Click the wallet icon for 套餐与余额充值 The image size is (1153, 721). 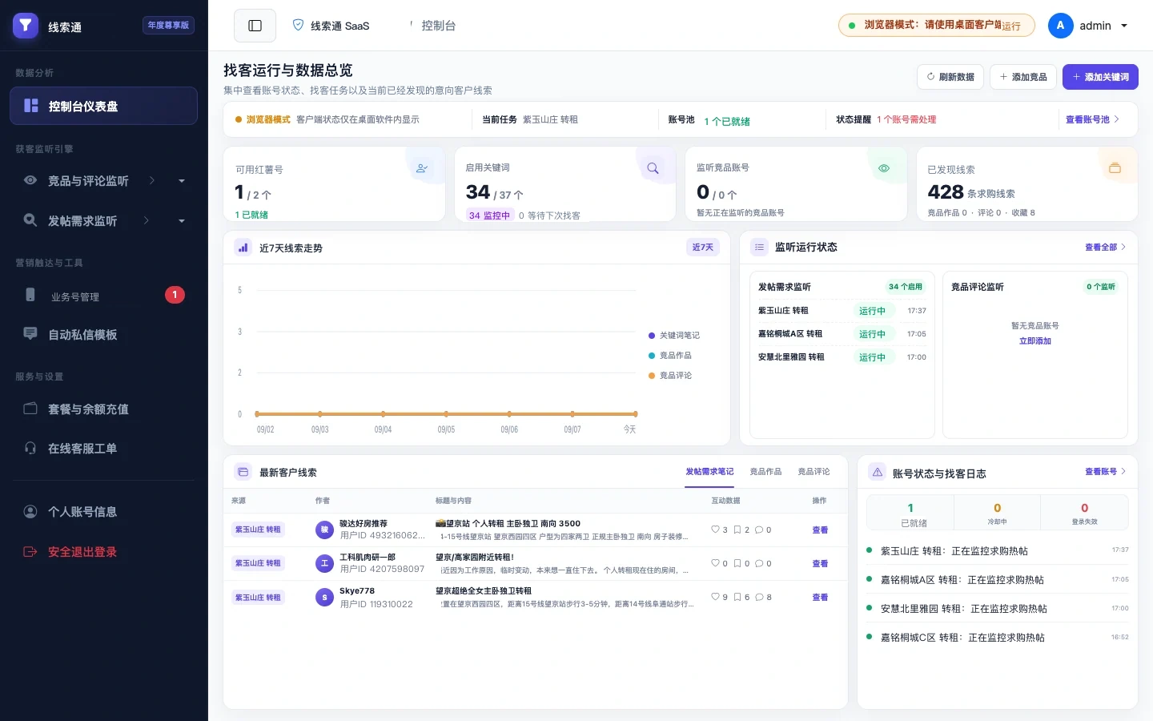coord(30,409)
